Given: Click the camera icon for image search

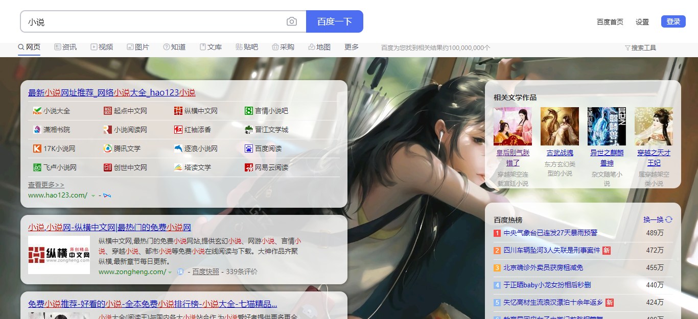Looking at the screenshot, I should coord(291,21).
